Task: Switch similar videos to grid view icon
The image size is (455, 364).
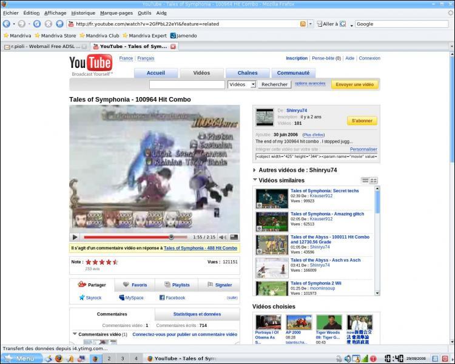Action: coord(374,181)
